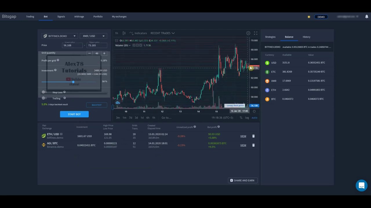Click the Go to... date option

166,118
